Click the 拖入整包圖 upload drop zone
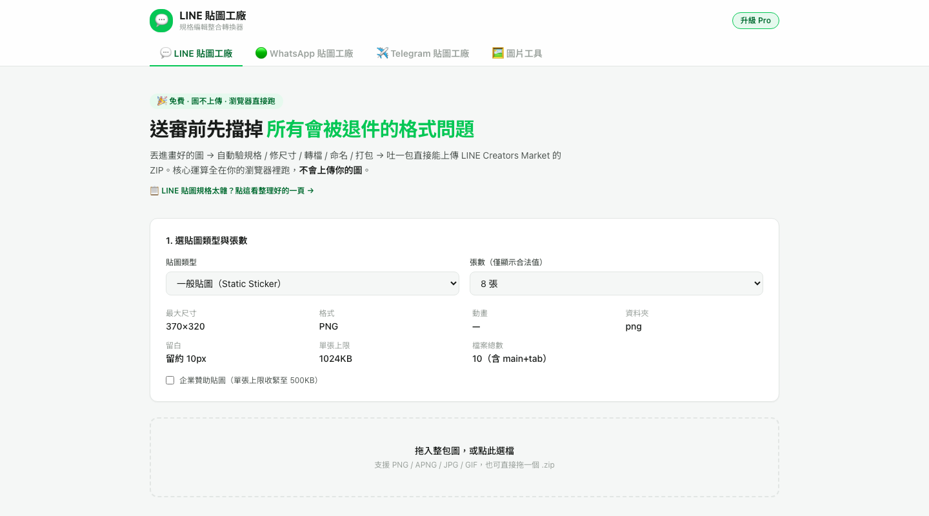Screen dimensions: 929x516 (x=464, y=457)
